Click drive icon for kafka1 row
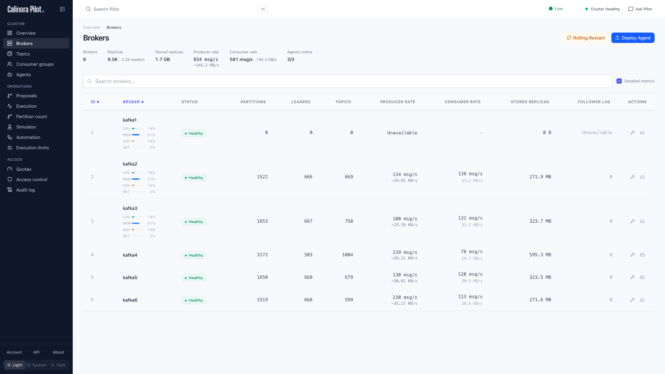 click(642, 133)
